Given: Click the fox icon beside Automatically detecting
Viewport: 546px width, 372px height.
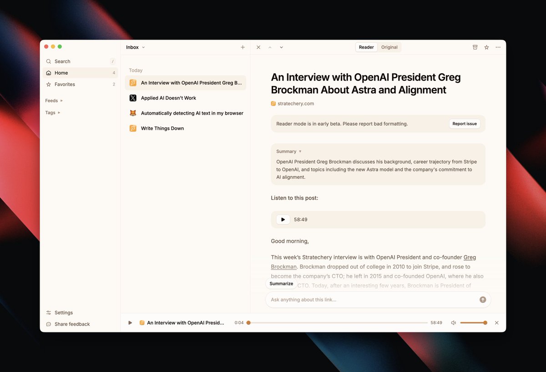Looking at the screenshot, I should 133,113.
